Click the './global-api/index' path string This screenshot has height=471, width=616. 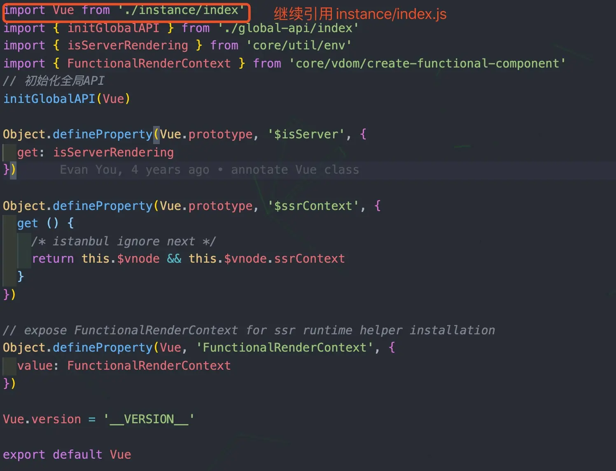(x=289, y=28)
